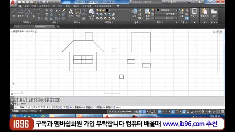
Task: Toggle ortho mode in status bar
Action: coord(155,111)
